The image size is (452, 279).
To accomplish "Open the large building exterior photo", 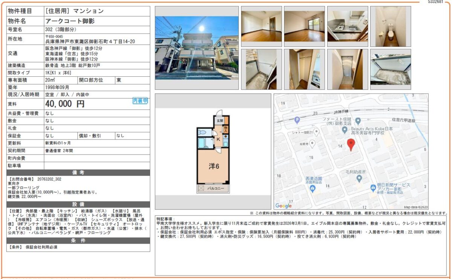I will point(197,48).
